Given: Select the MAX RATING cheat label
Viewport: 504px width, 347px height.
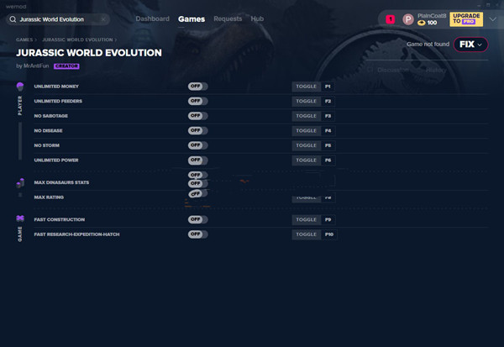Looking at the screenshot, I should (x=49, y=197).
